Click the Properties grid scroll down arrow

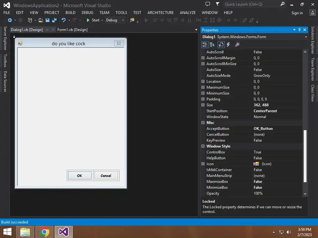pyautogui.click(x=305, y=194)
